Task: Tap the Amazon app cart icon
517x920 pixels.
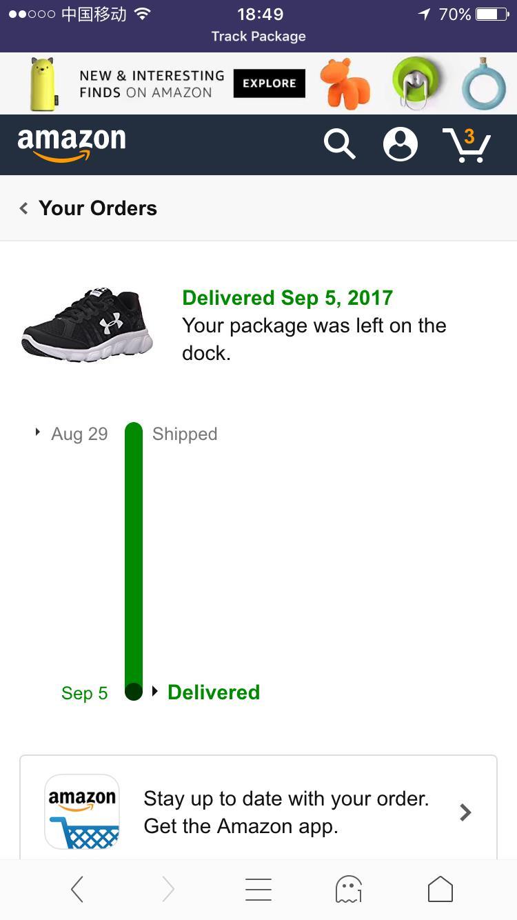Action: (x=82, y=812)
